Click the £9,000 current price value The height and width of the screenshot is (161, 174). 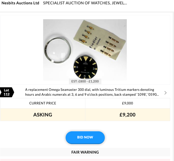point(128,103)
